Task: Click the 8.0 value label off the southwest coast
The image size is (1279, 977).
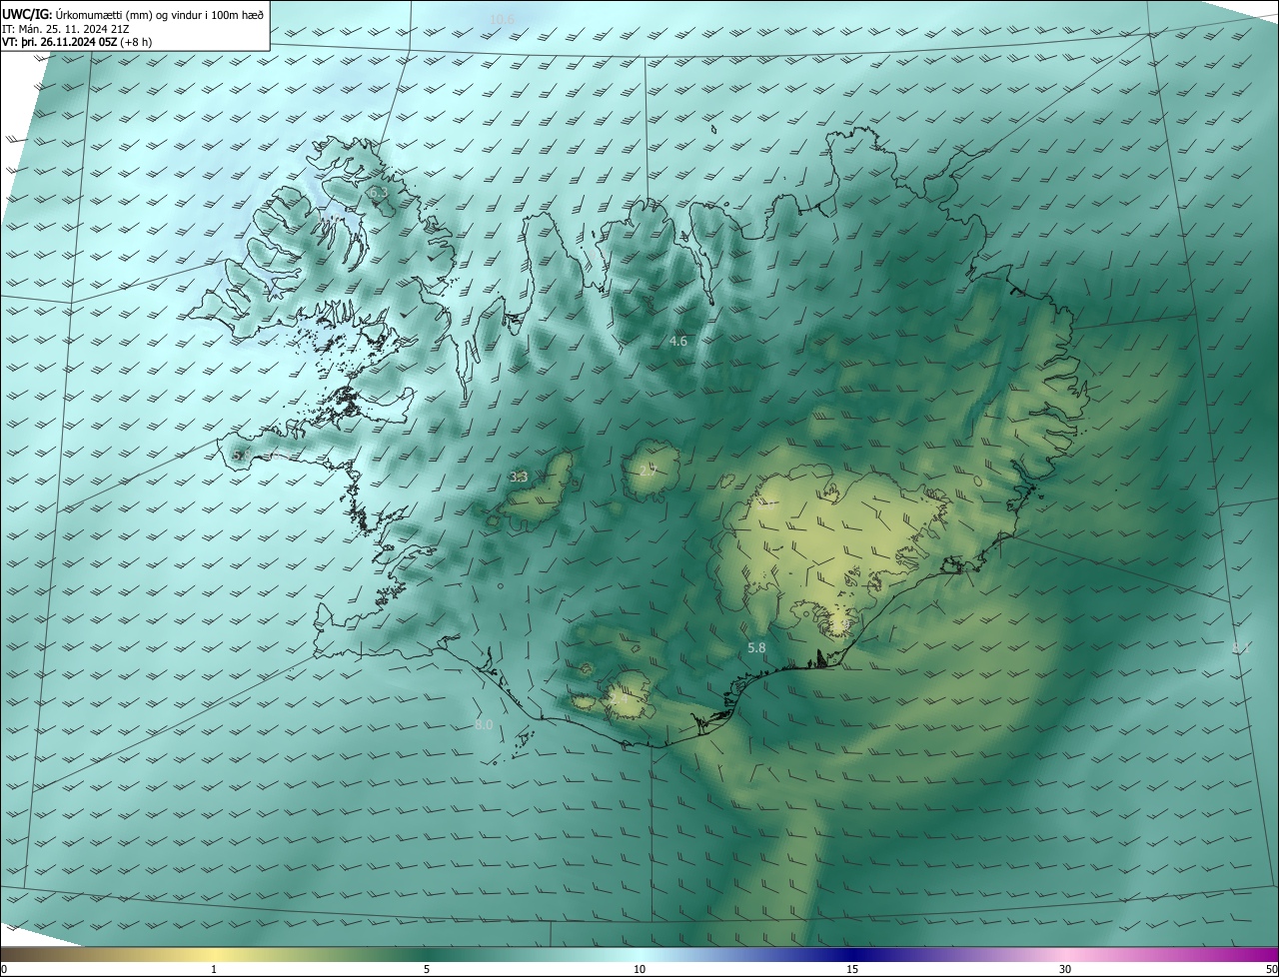Action: click(484, 724)
